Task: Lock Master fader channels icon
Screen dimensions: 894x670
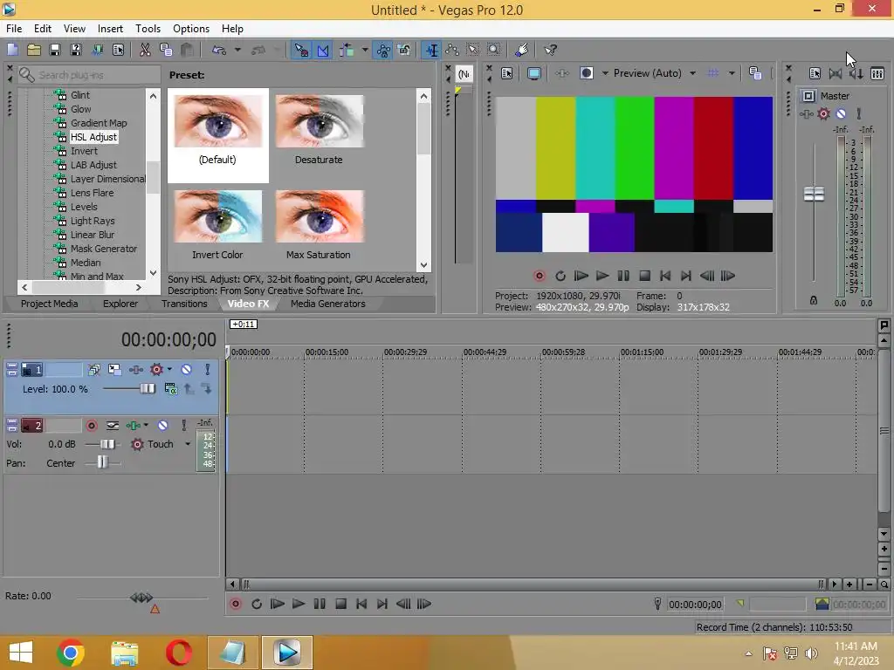Action: pos(814,300)
